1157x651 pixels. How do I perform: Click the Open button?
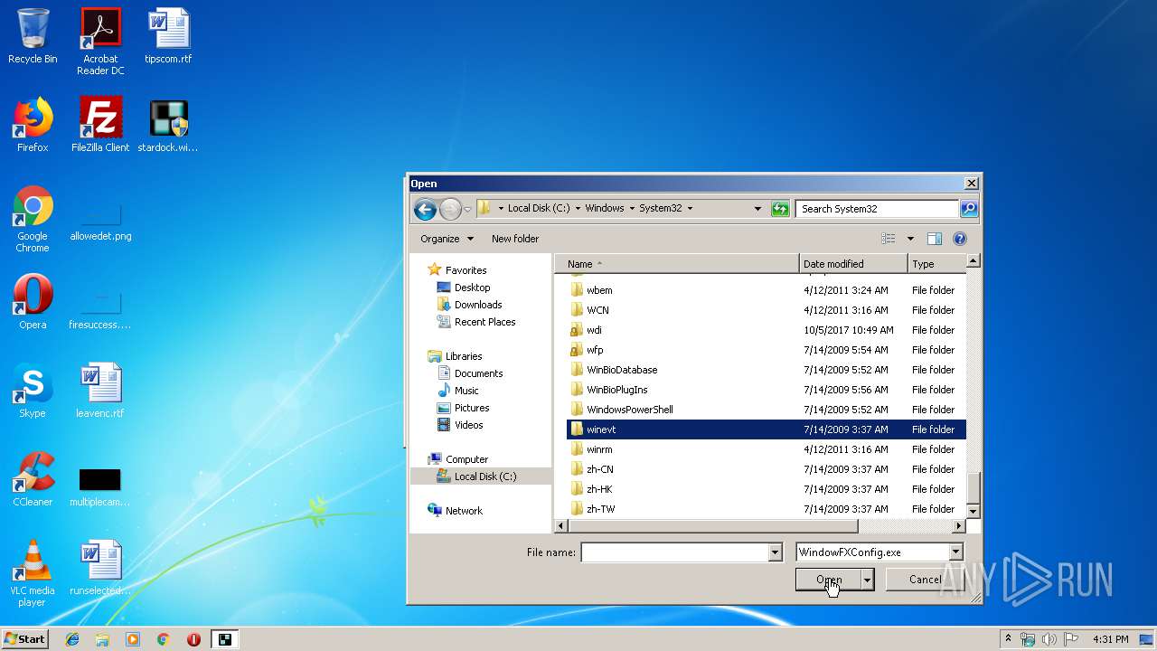point(829,580)
